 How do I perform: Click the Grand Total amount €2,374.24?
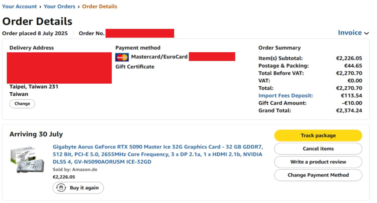pyautogui.click(x=349, y=110)
